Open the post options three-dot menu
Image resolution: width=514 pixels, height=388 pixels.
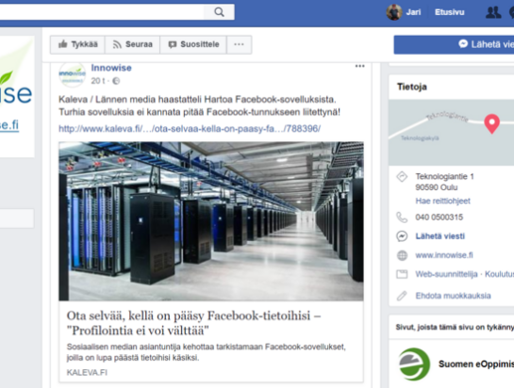[x=359, y=66]
